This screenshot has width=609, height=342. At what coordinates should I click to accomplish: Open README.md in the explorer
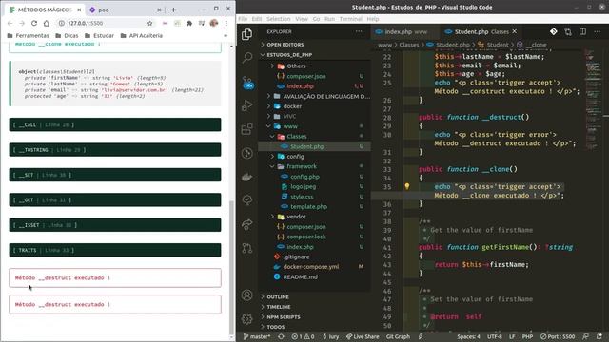coord(301,276)
